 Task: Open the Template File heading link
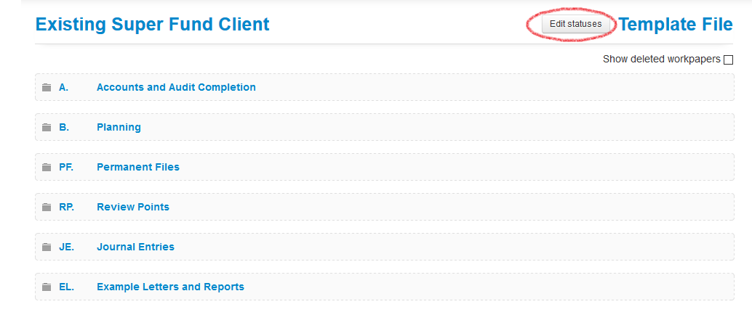(676, 25)
